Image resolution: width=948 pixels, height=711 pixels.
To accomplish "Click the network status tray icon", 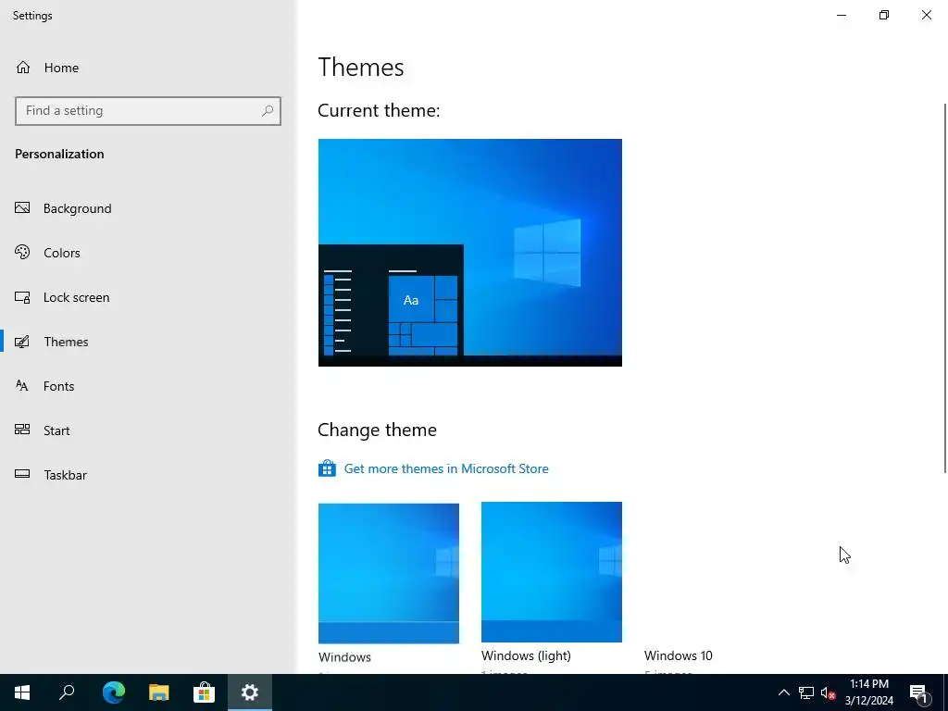I will point(806,692).
